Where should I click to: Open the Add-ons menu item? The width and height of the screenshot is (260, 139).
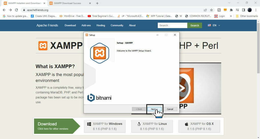[86, 25]
